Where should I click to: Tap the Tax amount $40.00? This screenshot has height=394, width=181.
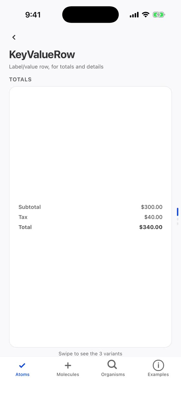154,217
